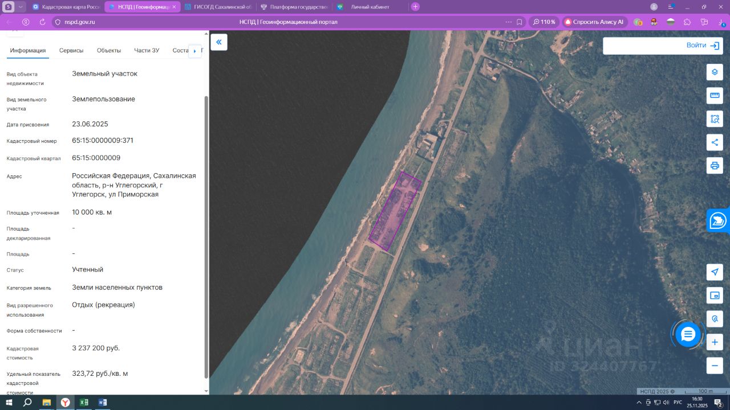Open the map layers panel
The width and height of the screenshot is (730, 410).
click(715, 72)
